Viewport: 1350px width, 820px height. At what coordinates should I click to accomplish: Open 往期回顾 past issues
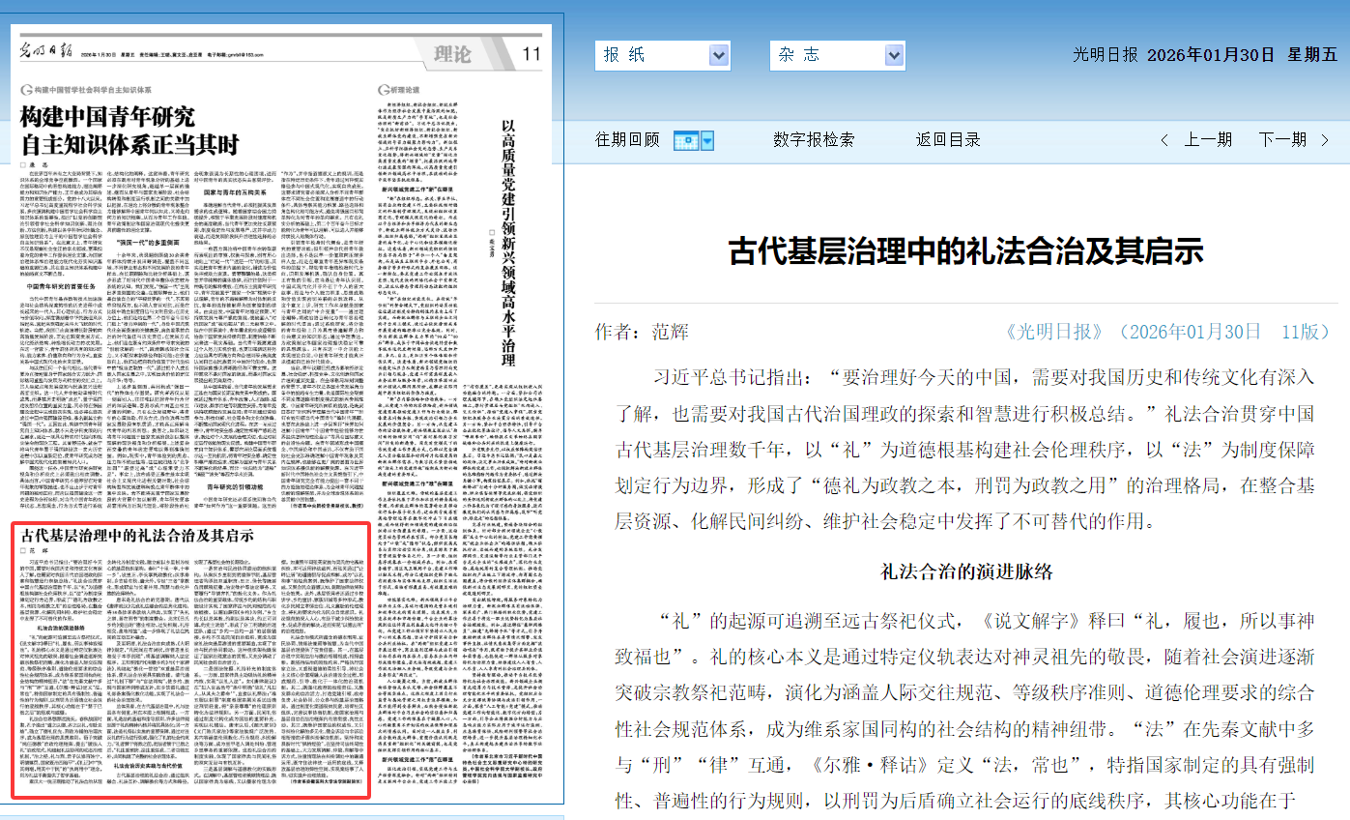[x=627, y=140]
